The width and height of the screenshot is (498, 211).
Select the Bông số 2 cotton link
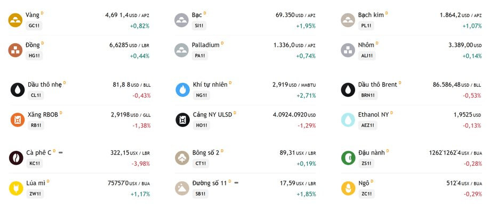coord(205,153)
